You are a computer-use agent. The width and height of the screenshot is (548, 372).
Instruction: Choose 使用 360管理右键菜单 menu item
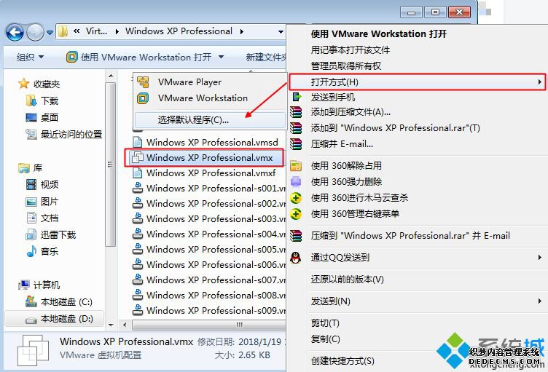(x=417, y=214)
